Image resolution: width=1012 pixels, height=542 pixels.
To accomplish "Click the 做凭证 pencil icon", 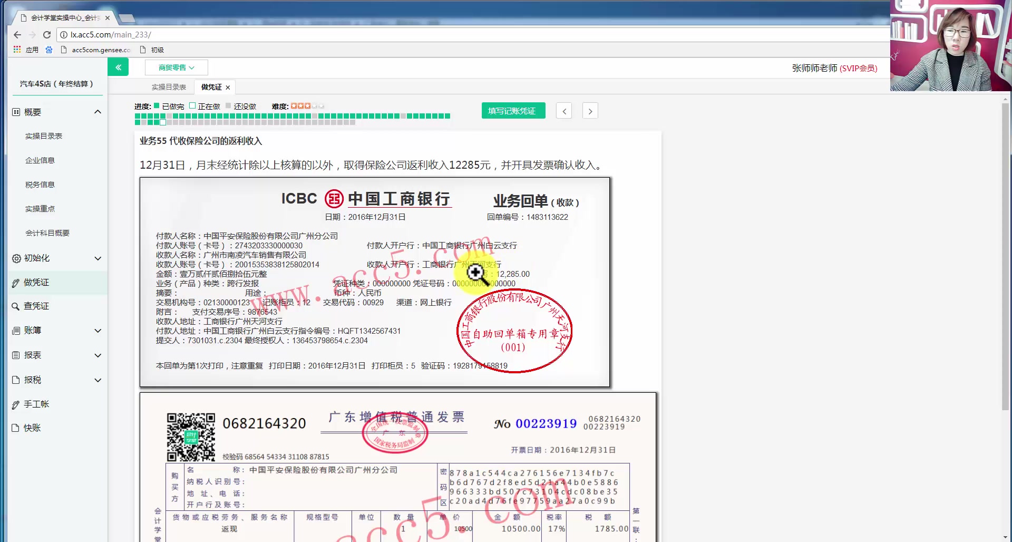I will tap(16, 283).
